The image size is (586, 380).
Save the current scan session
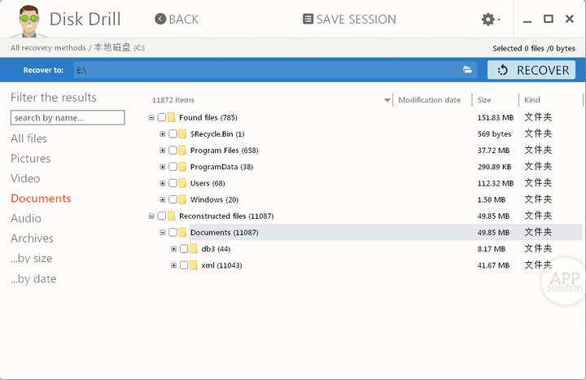[x=349, y=19]
